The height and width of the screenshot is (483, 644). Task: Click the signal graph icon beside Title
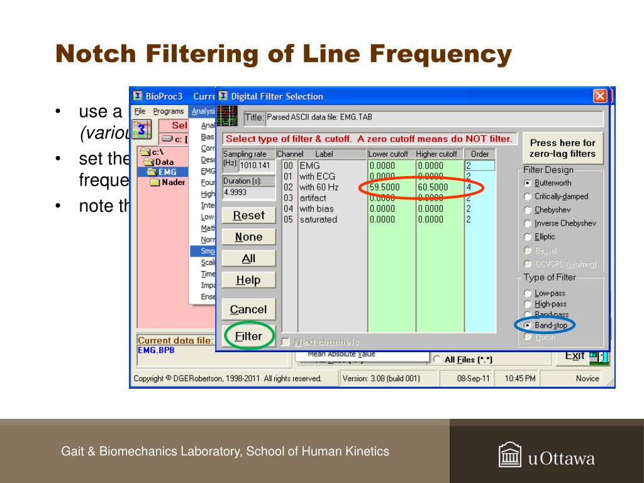point(227,116)
